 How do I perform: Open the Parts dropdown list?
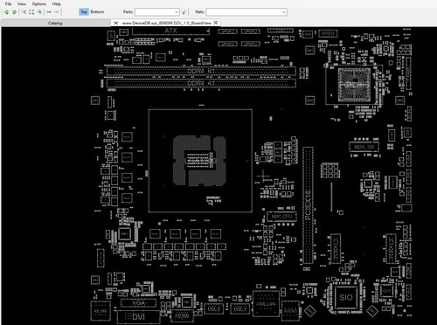click(x=177, y=12)
